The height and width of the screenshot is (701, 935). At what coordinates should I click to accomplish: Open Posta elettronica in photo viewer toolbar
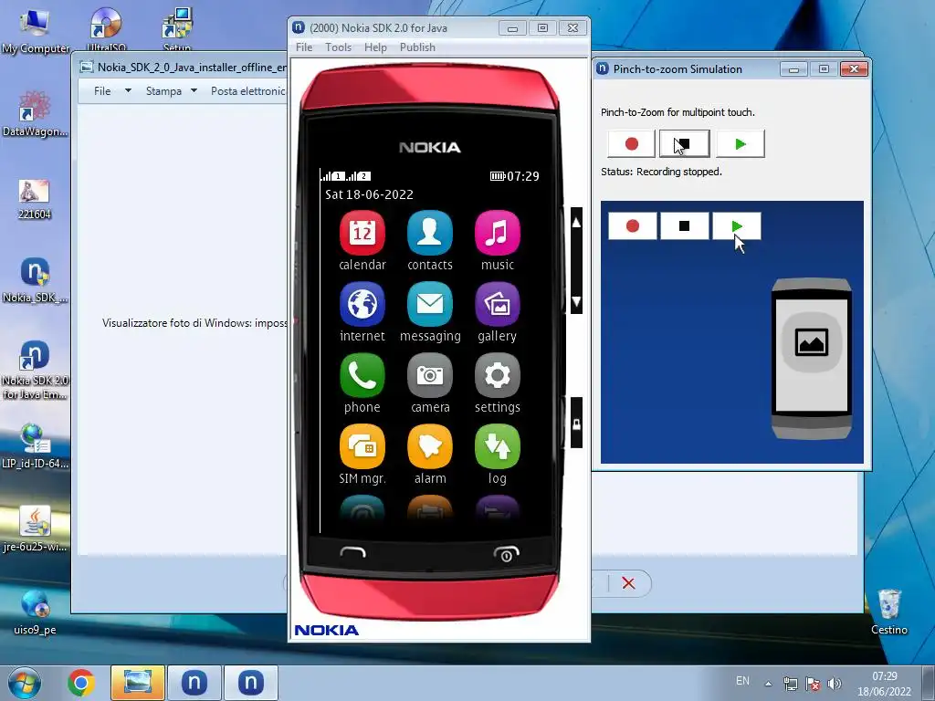tap(247, 90)
